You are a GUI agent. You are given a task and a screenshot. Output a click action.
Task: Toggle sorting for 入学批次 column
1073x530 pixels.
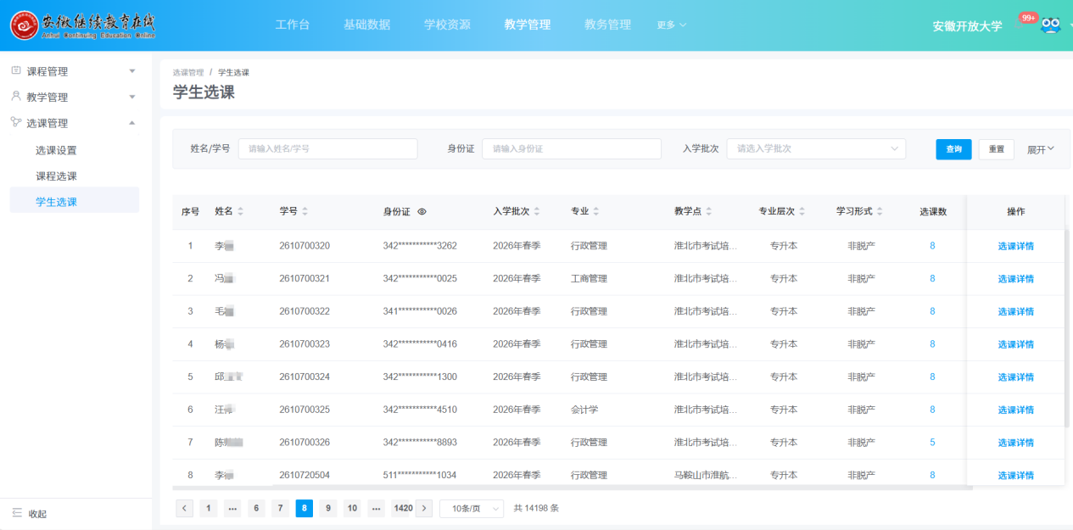(x=537, y=210)
